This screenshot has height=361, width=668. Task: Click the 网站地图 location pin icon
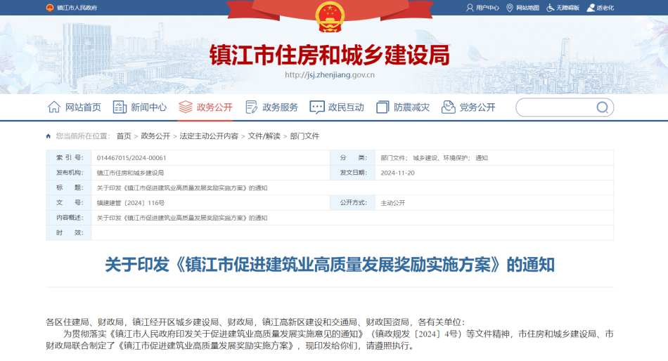[510, 8]
